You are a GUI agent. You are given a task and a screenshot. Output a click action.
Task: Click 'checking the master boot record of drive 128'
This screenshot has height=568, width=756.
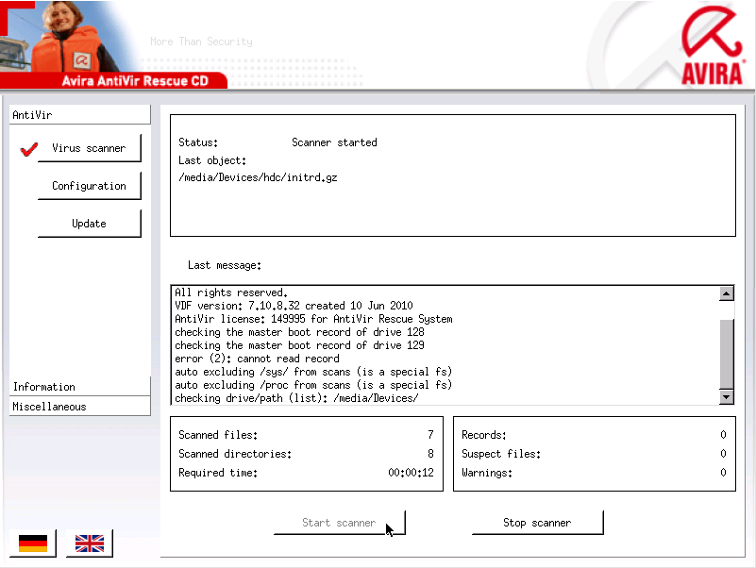(299, 332)
